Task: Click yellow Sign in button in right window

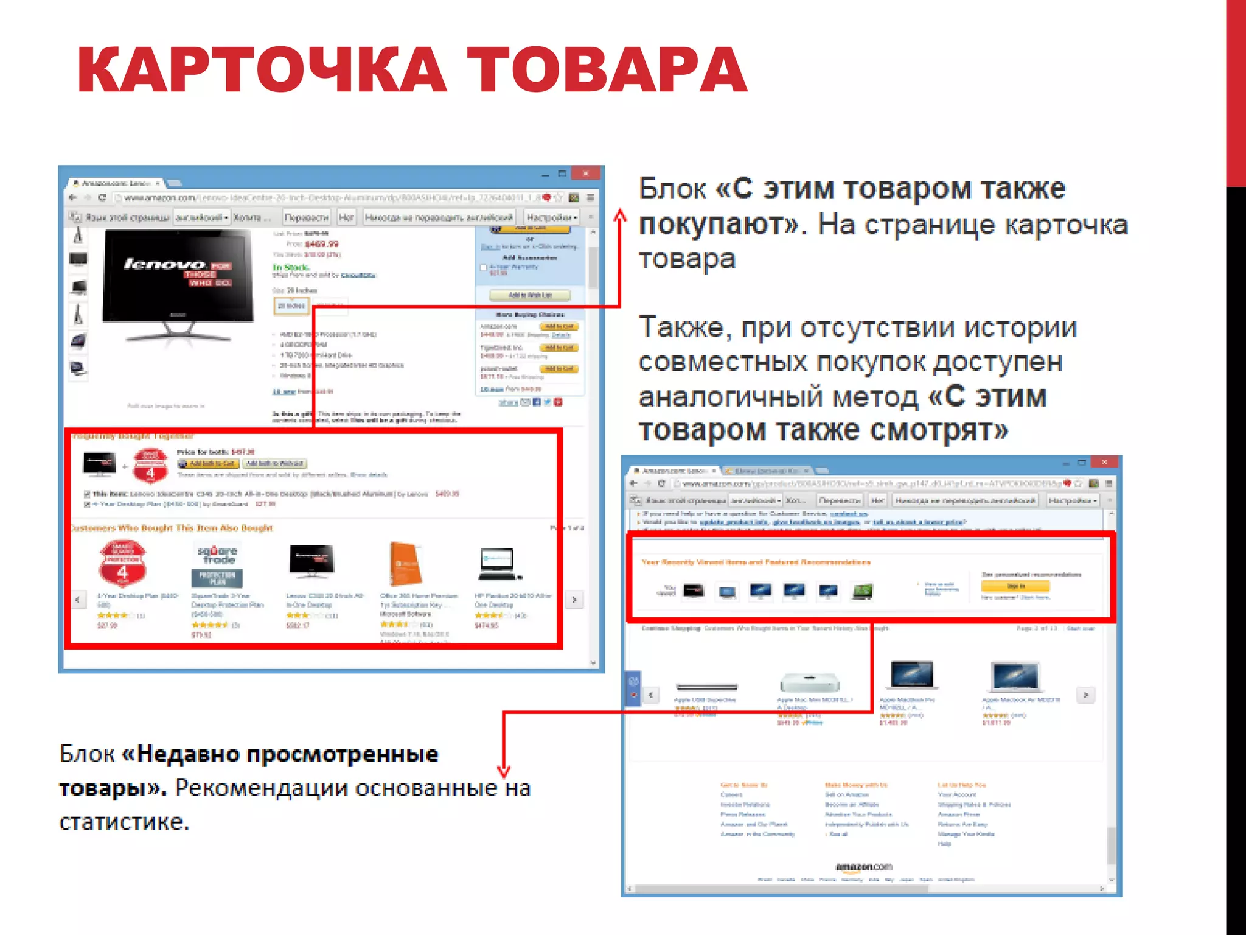Action: click(x=1015, y=586)
